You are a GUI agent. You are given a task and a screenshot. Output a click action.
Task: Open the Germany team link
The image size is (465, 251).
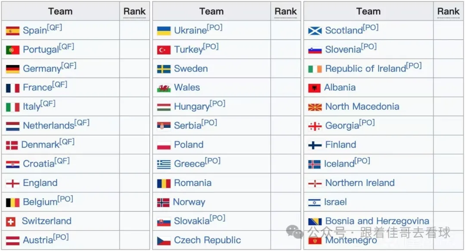(42, 69)
